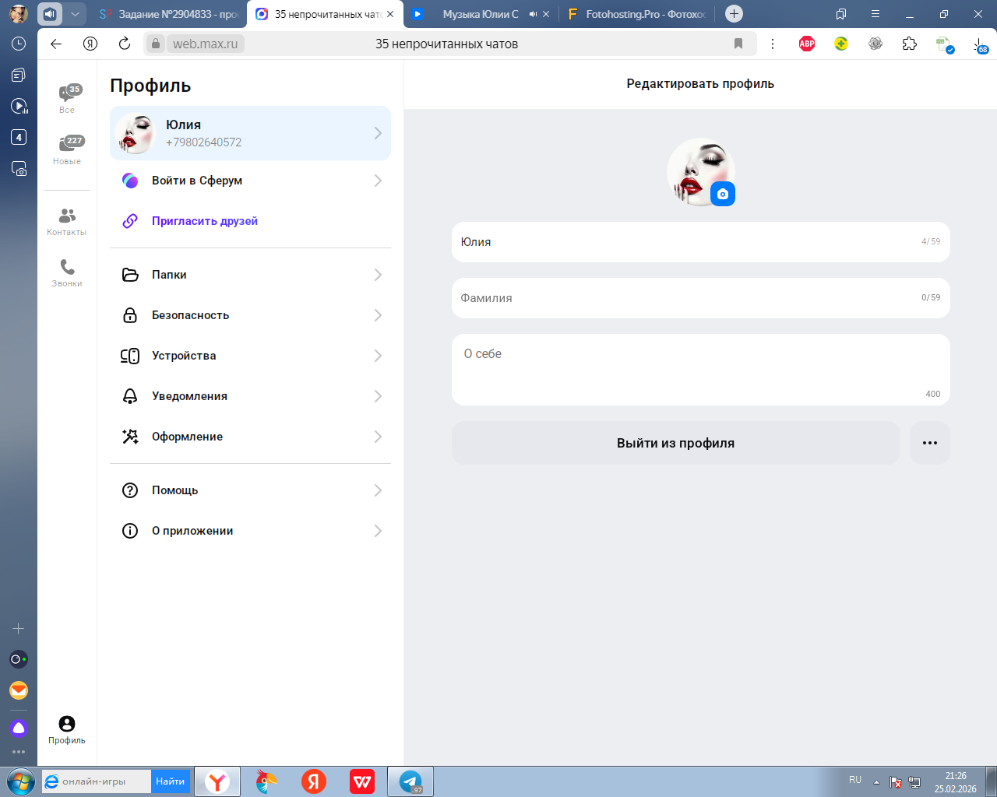Open Telegram from the taskbar
Screen dimensions: 997x797
[x=410, y=781]
